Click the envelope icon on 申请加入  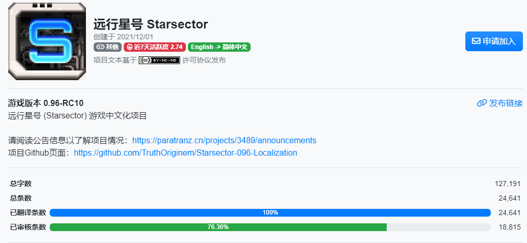coord(476,41)
